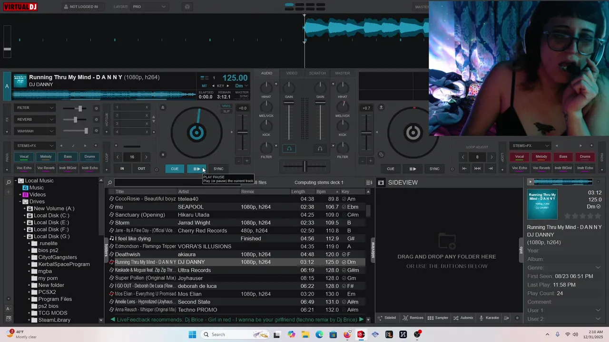Play the prelisten track in info panel
This screenshot has width=609, height=342.
pyautogui.click(x=530, y=182)
